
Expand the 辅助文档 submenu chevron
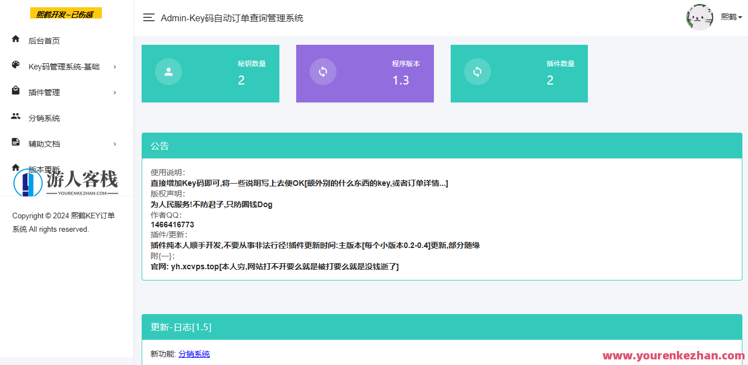[x=115, y=143]
